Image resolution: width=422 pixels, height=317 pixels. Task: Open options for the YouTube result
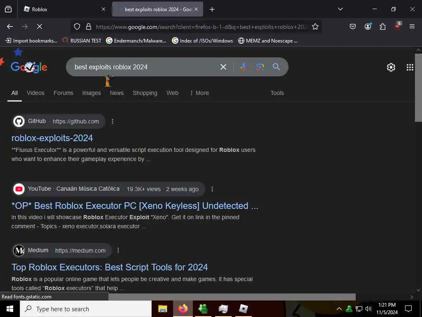coord(212,189)
